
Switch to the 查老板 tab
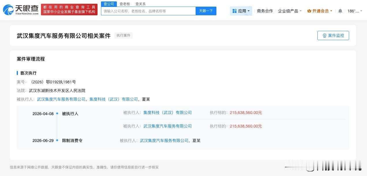point(125,4)
